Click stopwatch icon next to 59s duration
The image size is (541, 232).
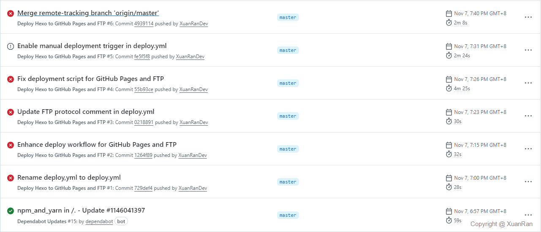point(449,220)
